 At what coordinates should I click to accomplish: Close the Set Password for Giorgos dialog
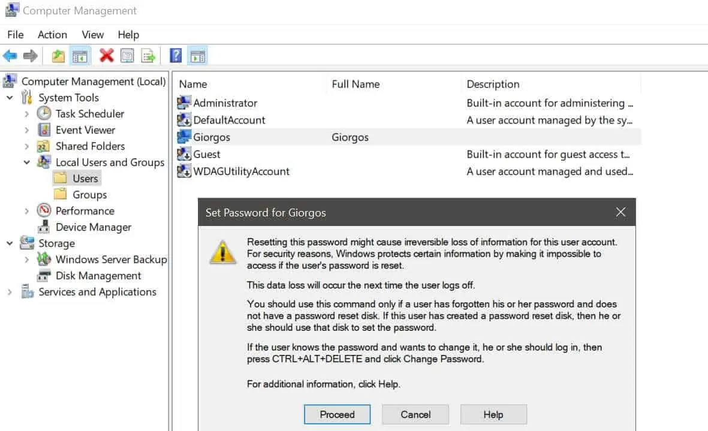[621, 212]
